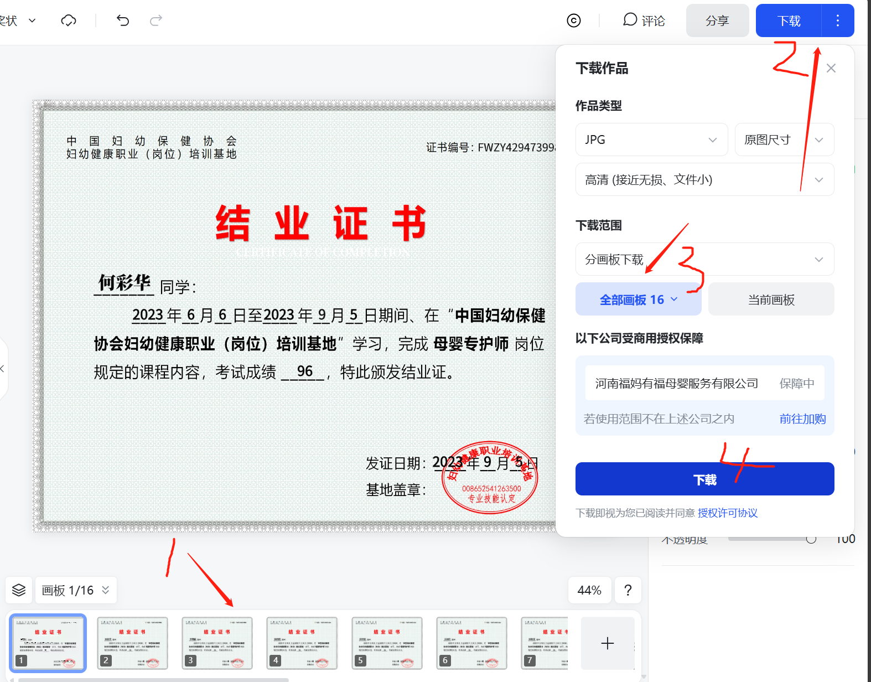Click the score 96 on certificate
Viewport: 871px width, 682px height.
[x=305, y=371]
